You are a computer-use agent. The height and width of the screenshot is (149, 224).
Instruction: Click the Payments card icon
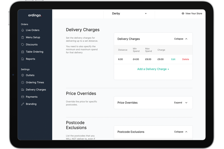23,97
